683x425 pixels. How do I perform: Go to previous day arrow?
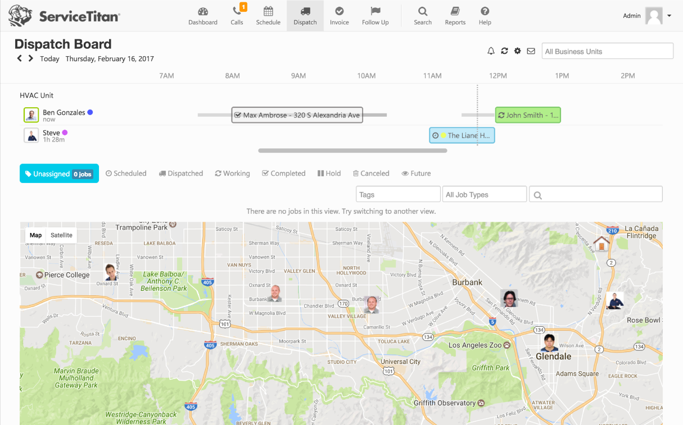pyautogui.click(x=20, y=58)
